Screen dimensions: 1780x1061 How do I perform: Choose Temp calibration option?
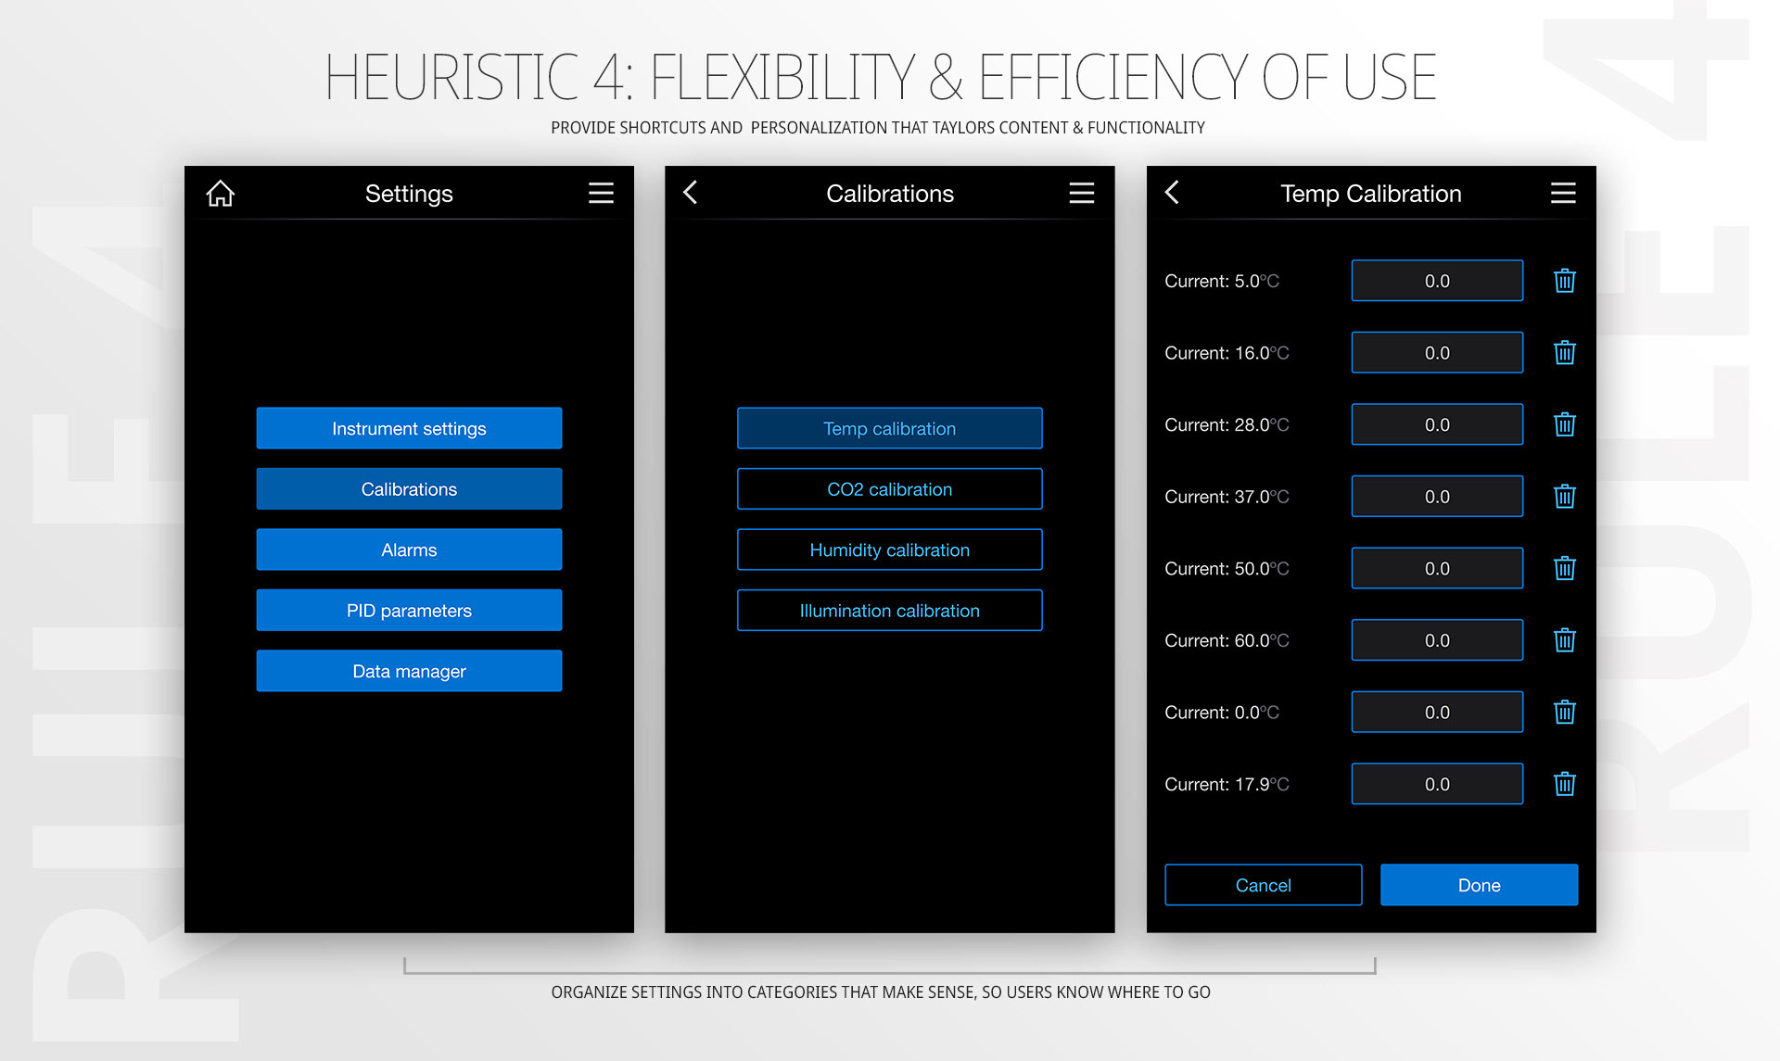(889, 428)
